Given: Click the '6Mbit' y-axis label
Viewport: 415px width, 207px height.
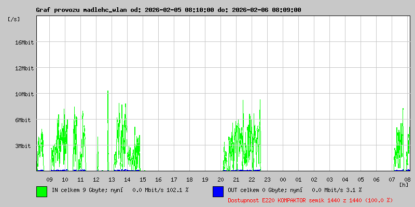Looking at the screenshot, I should click(x=23, y=120).
